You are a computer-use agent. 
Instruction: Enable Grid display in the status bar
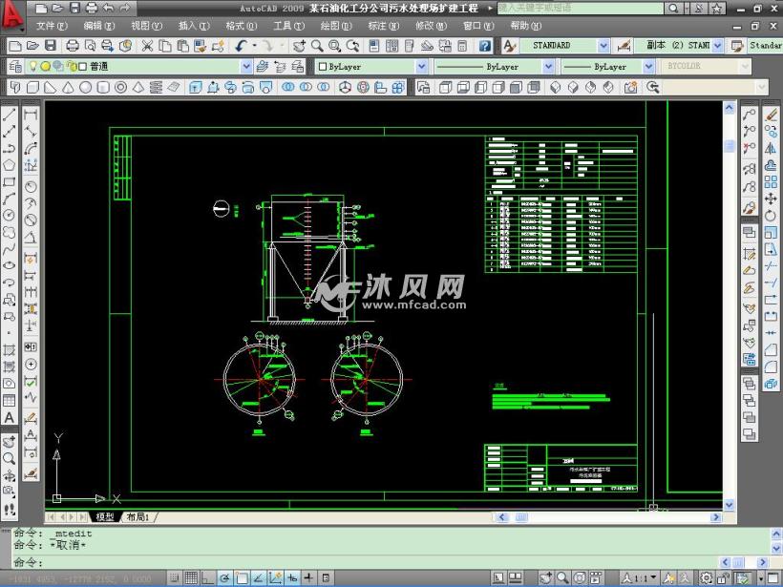click(x=190, y=577)
